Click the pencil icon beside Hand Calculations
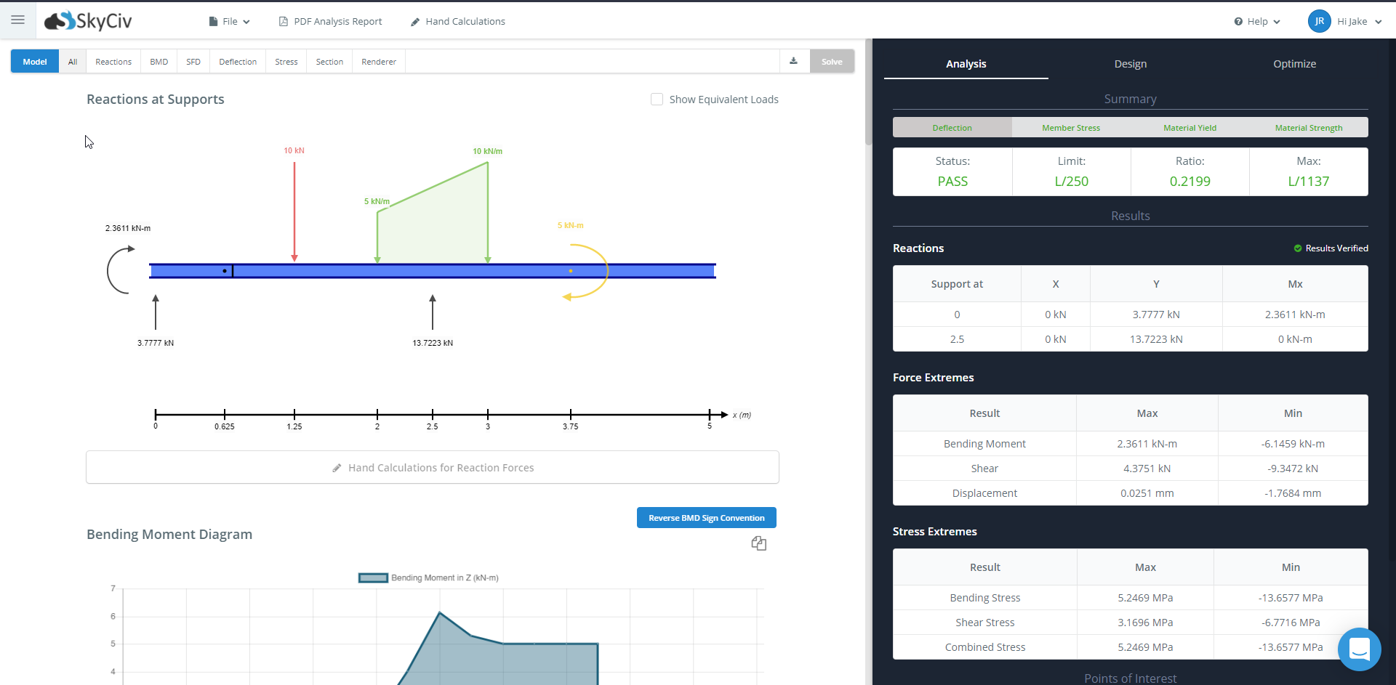 point(415,22)
